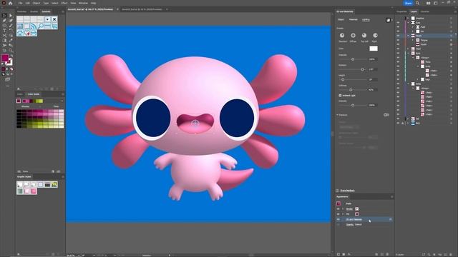Screen dimensions: 458x257
Task: Click the white light Color swatch
Action: tap(374, 49)
